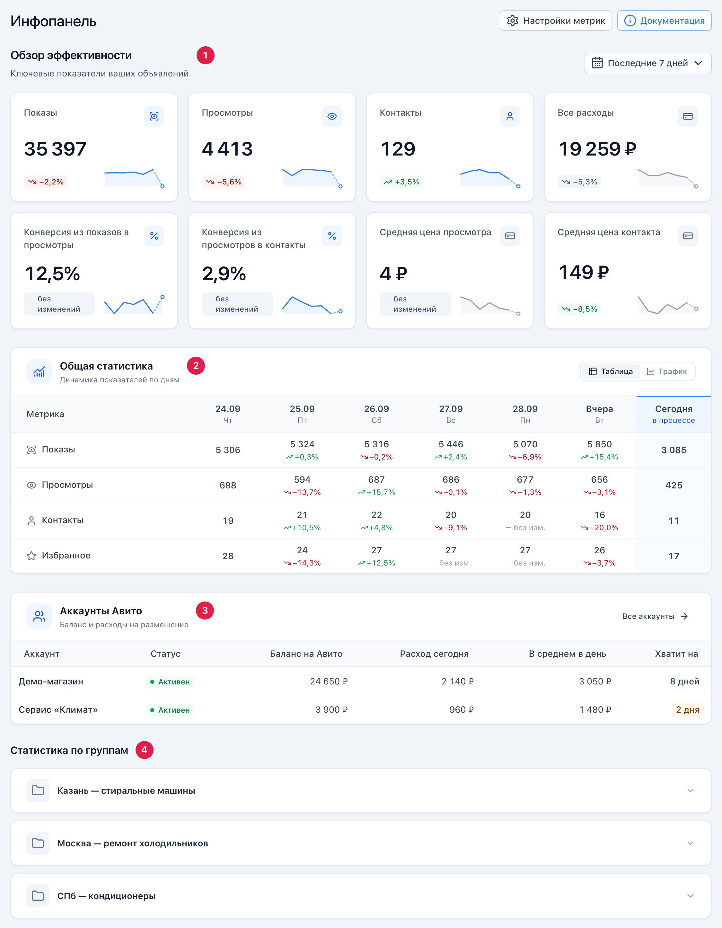Screen dimensions: 722x928
Task: Click Активен status of Сервис «Климат»
Action: point(170,710)
